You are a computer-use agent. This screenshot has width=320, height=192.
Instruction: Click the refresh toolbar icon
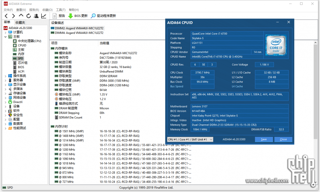28,16
